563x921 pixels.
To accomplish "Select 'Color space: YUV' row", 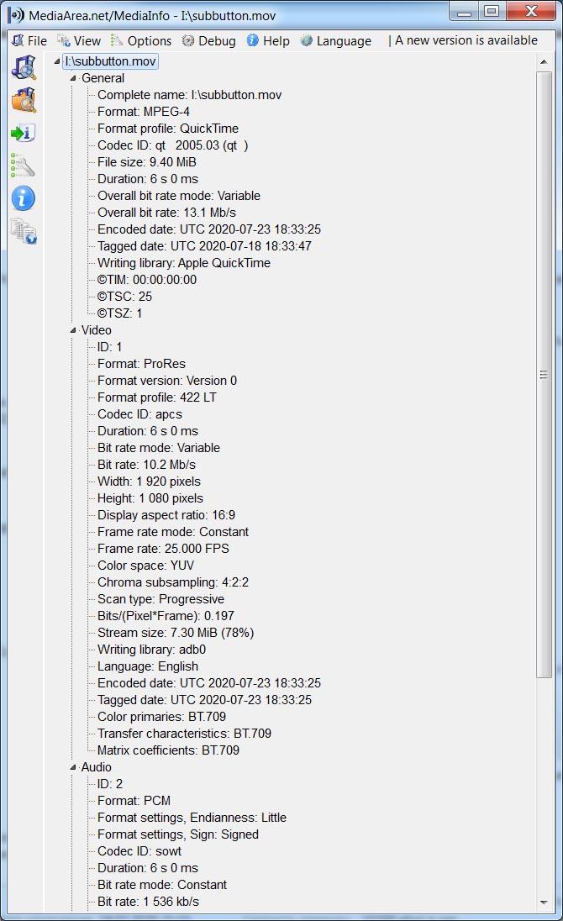I will [x=145, y=566].
